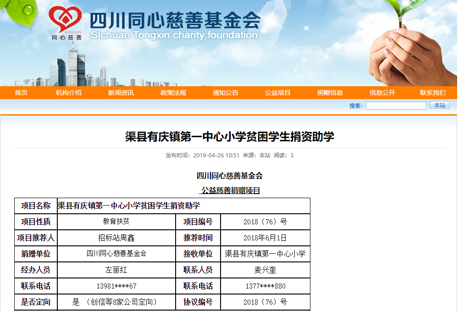Viewport: 459px width, 311px height.
Task: Click into the search text field
Action: pyautogui.click(x=396, y=106)
